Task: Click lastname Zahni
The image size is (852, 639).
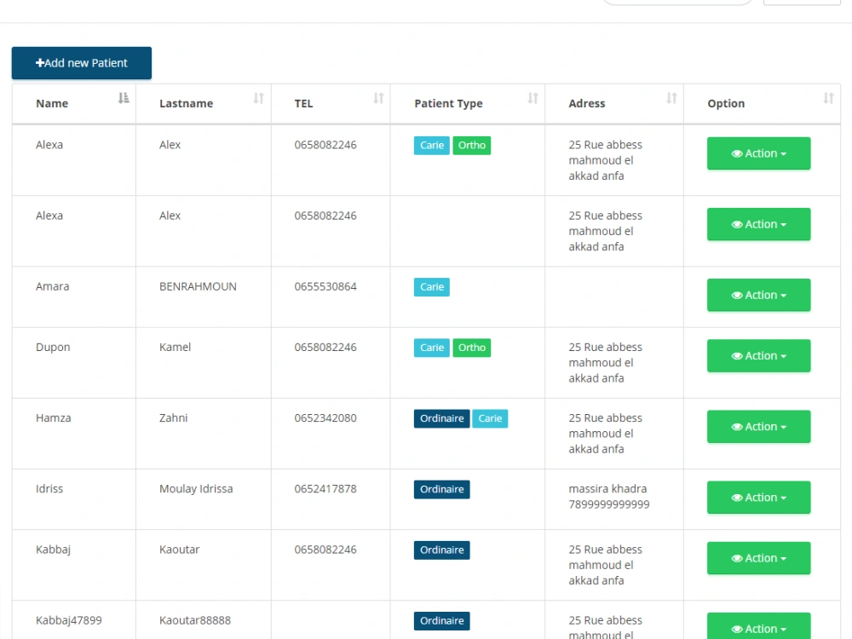Action: (x=173, y=417)
